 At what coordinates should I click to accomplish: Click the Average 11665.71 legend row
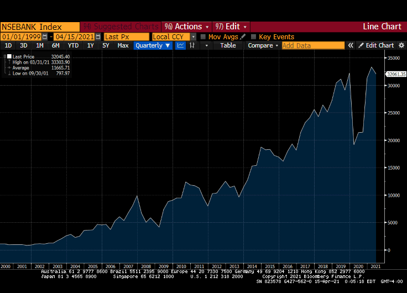point(39,68)
